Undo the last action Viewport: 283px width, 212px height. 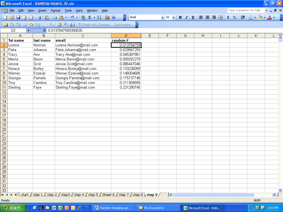click(x=72, y=17)
